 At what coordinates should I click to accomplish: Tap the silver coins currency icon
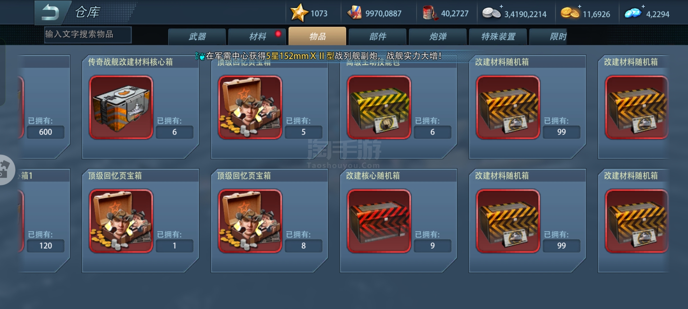pos(491,13)
